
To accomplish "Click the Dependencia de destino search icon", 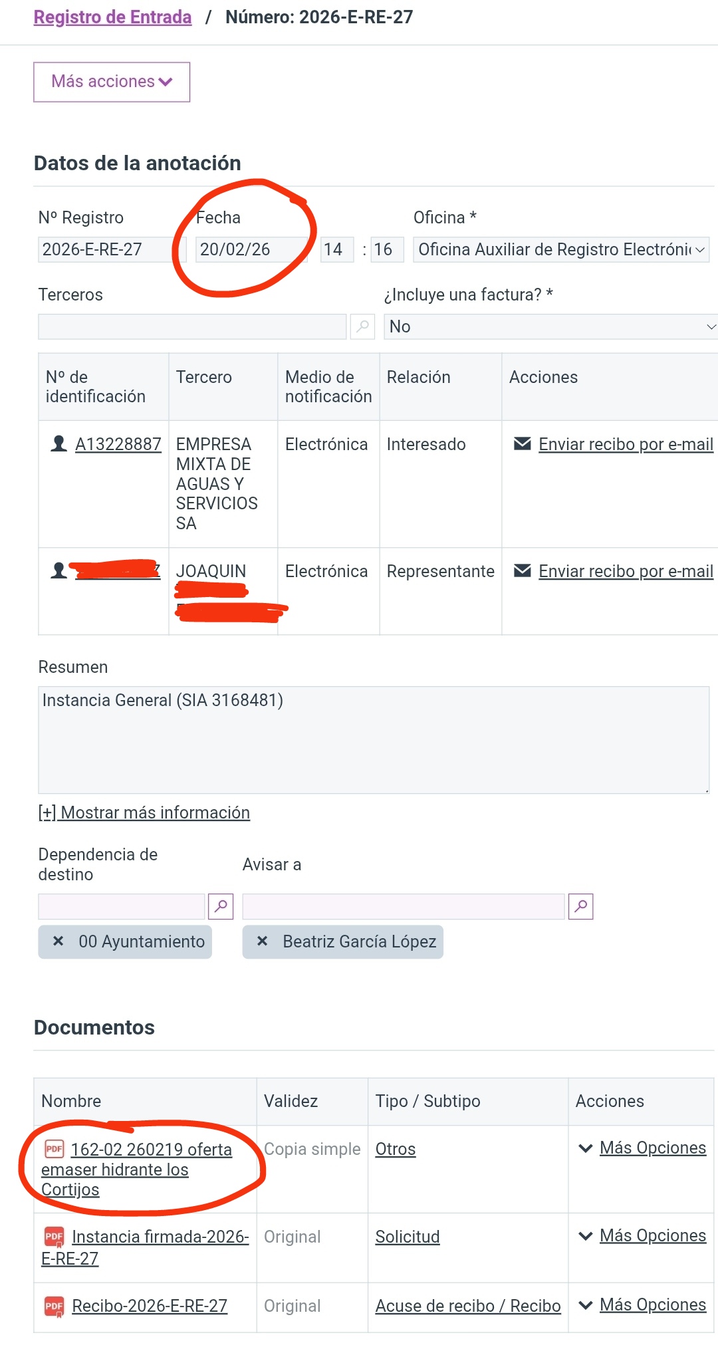I will click(x=221, y=906).
